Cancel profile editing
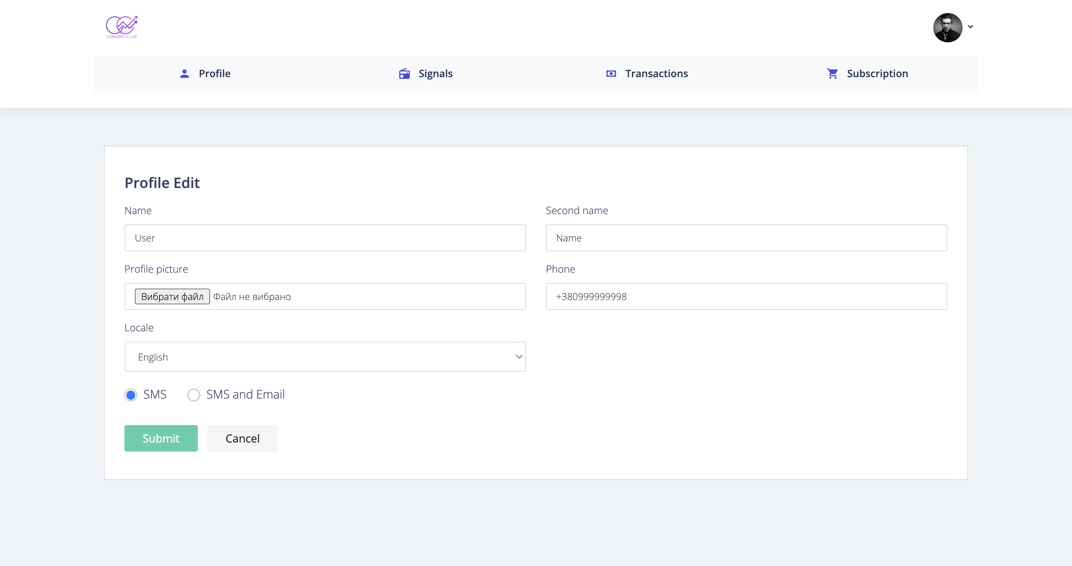 click(243, 438)
